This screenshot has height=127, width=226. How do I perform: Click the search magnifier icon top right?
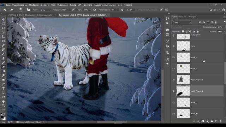211,10
